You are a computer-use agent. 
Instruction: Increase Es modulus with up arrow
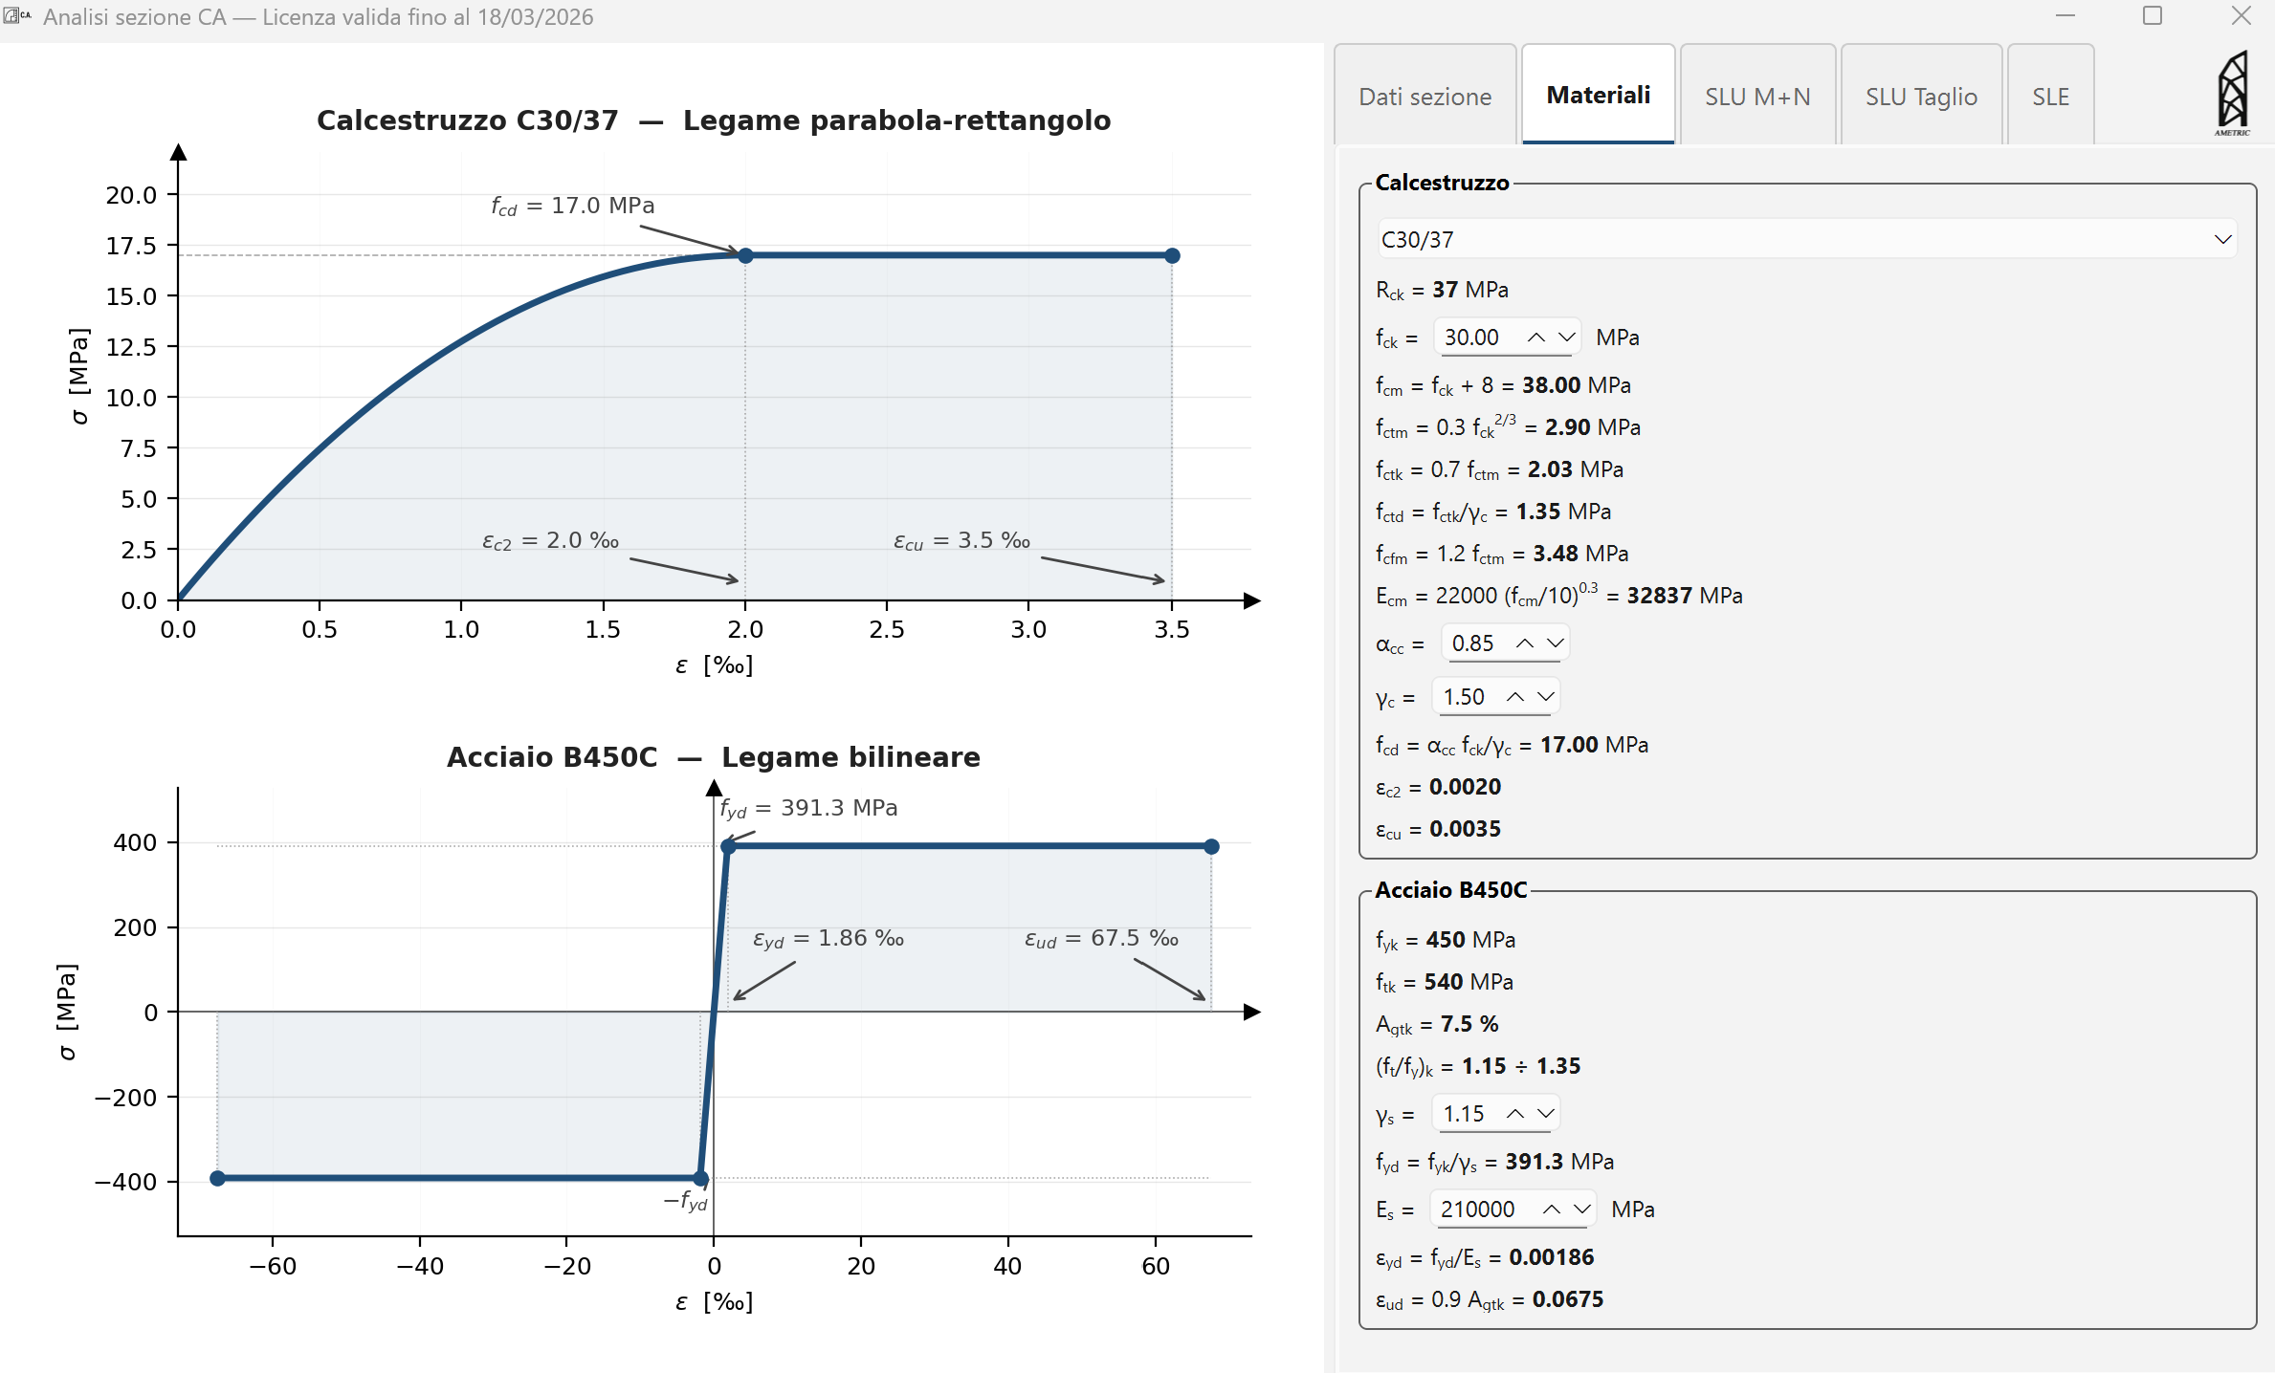[1552, 1210]
